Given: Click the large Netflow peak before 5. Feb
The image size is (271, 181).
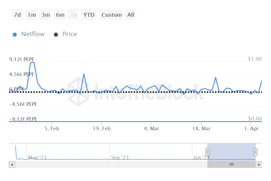Looking at the screenshot, I should click(32, 63).
